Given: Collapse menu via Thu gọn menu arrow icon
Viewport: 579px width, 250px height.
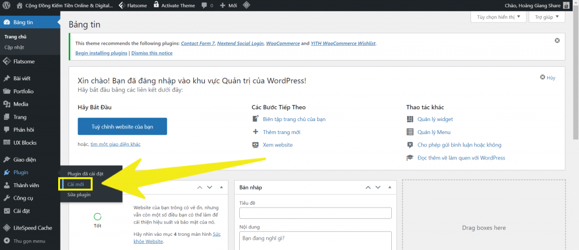Looking at the screenshot, I should 7,241.
